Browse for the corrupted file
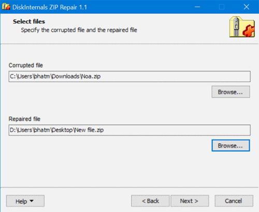Screen dimensions: 259x212 point(231,92)
